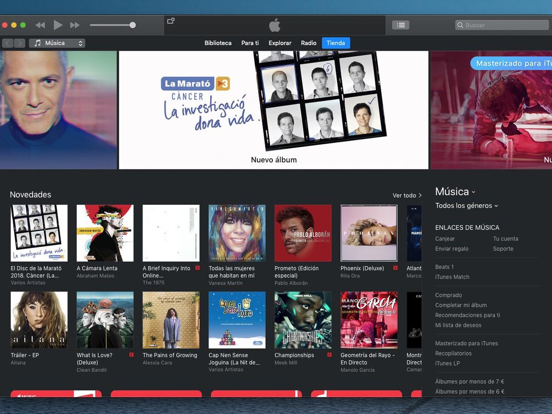The width and height of the screenshot is (552, 414).
Task: Click the magnifier icon in search field
Action: (x=460, y=25)
